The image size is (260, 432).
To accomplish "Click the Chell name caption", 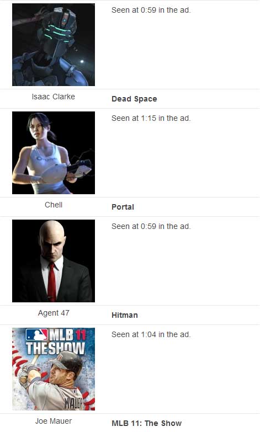I will click(54, 205).
